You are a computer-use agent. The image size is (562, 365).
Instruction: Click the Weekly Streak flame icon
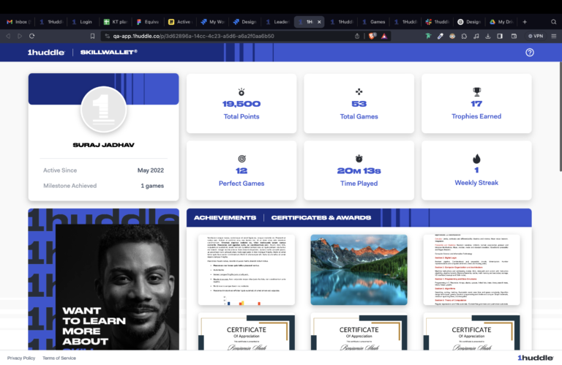(476, 159)
